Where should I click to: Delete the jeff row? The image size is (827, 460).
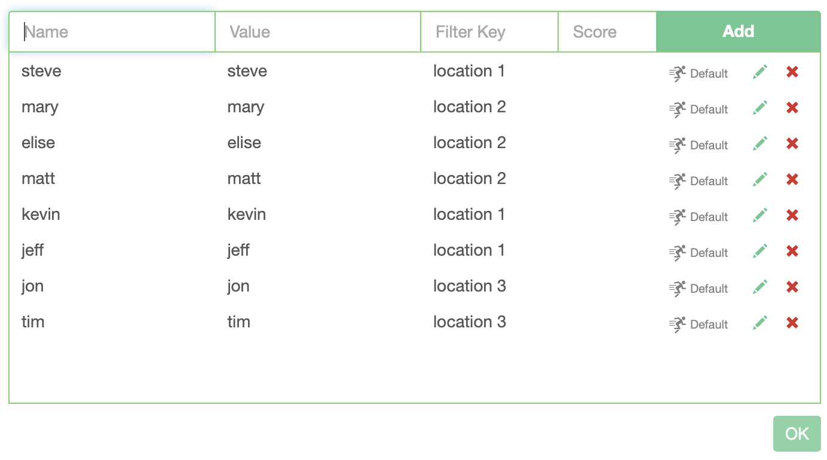pos(792,252)
